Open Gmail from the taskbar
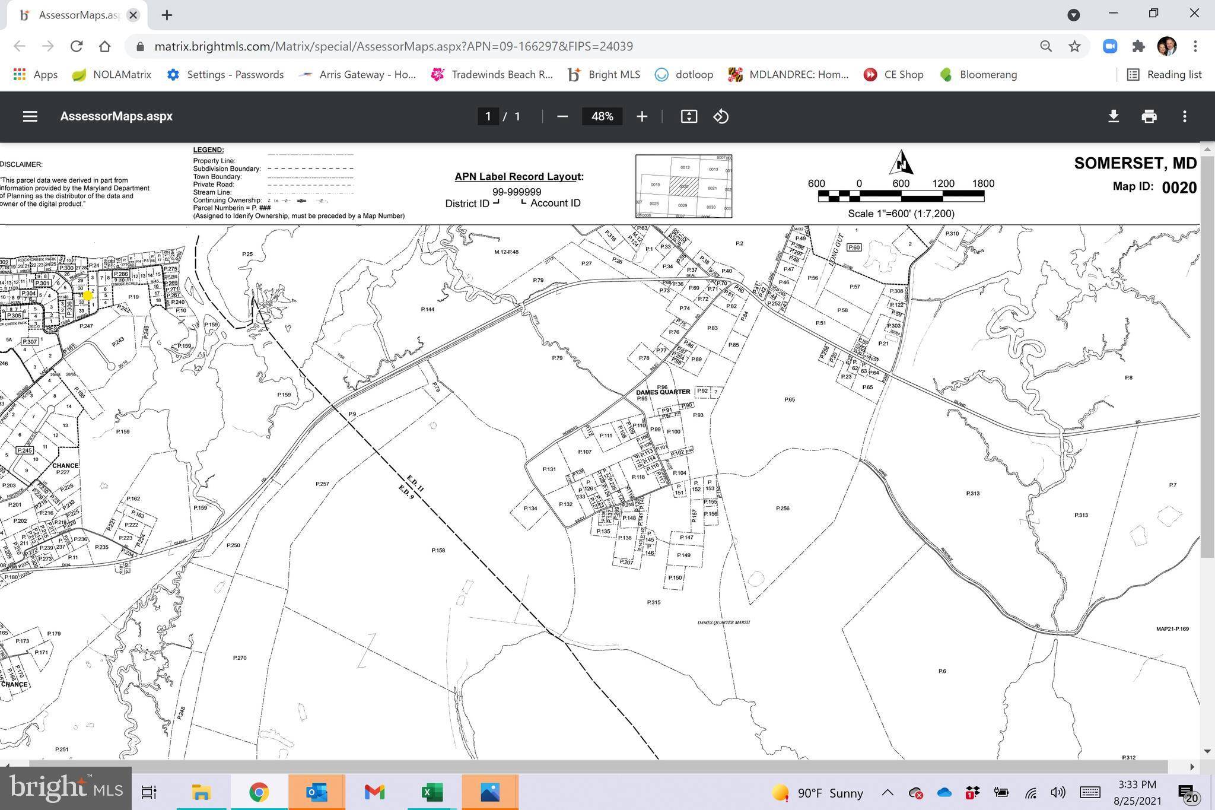Screen dimensions: 1215x810 click(x=374, y=792)
